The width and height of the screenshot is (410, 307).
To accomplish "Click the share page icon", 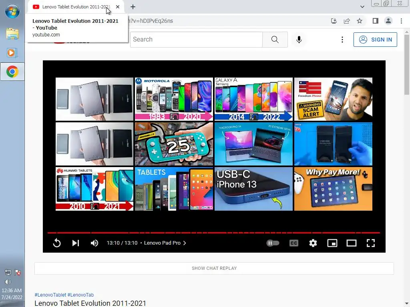I will click(x=347, y=21).
